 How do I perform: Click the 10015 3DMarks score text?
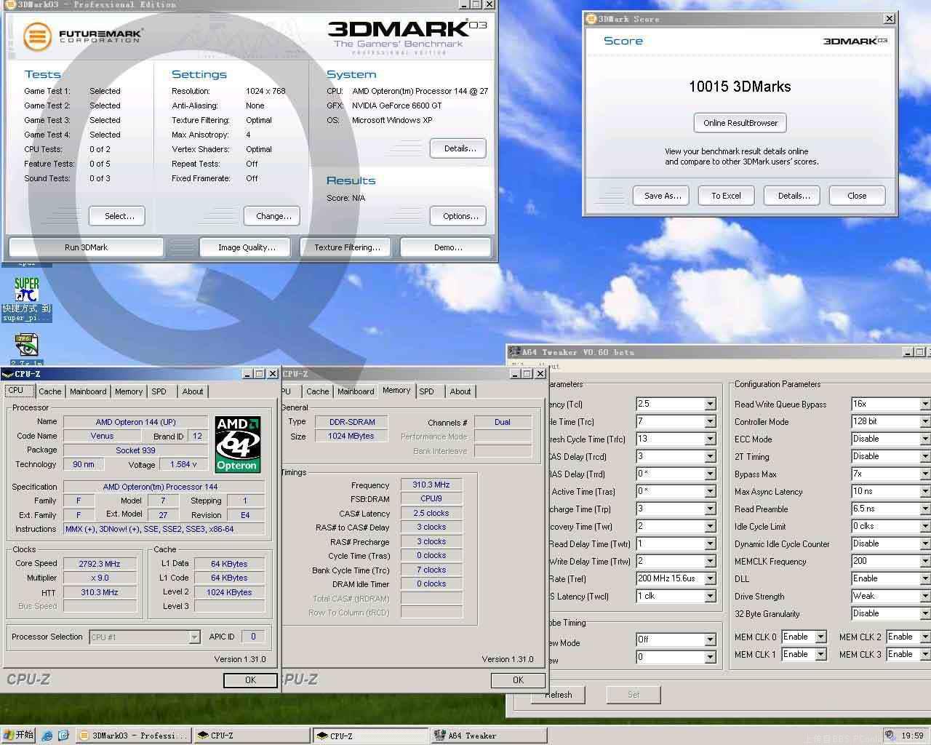coord(740,87)
